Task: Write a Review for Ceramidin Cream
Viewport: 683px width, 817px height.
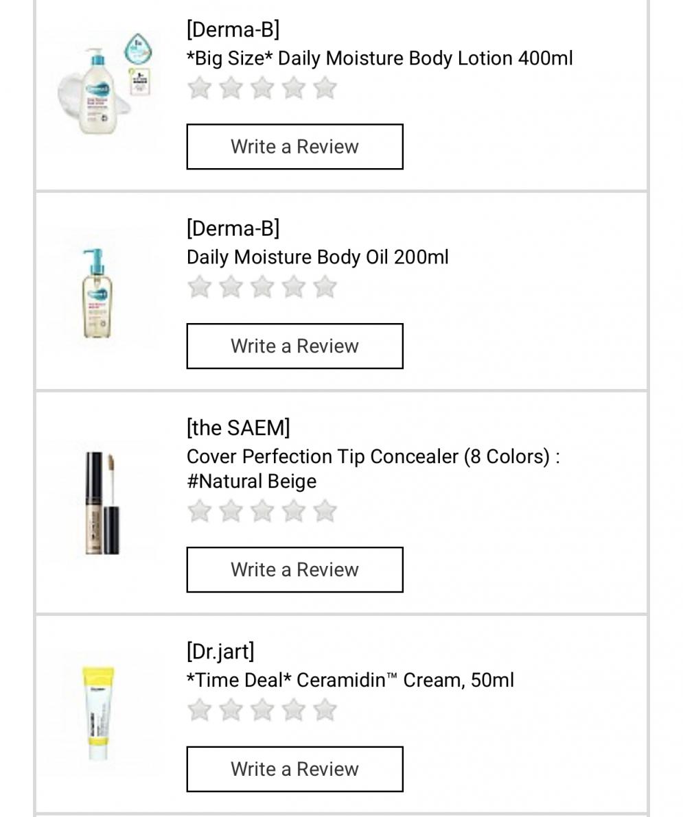Action: (294, 770)
